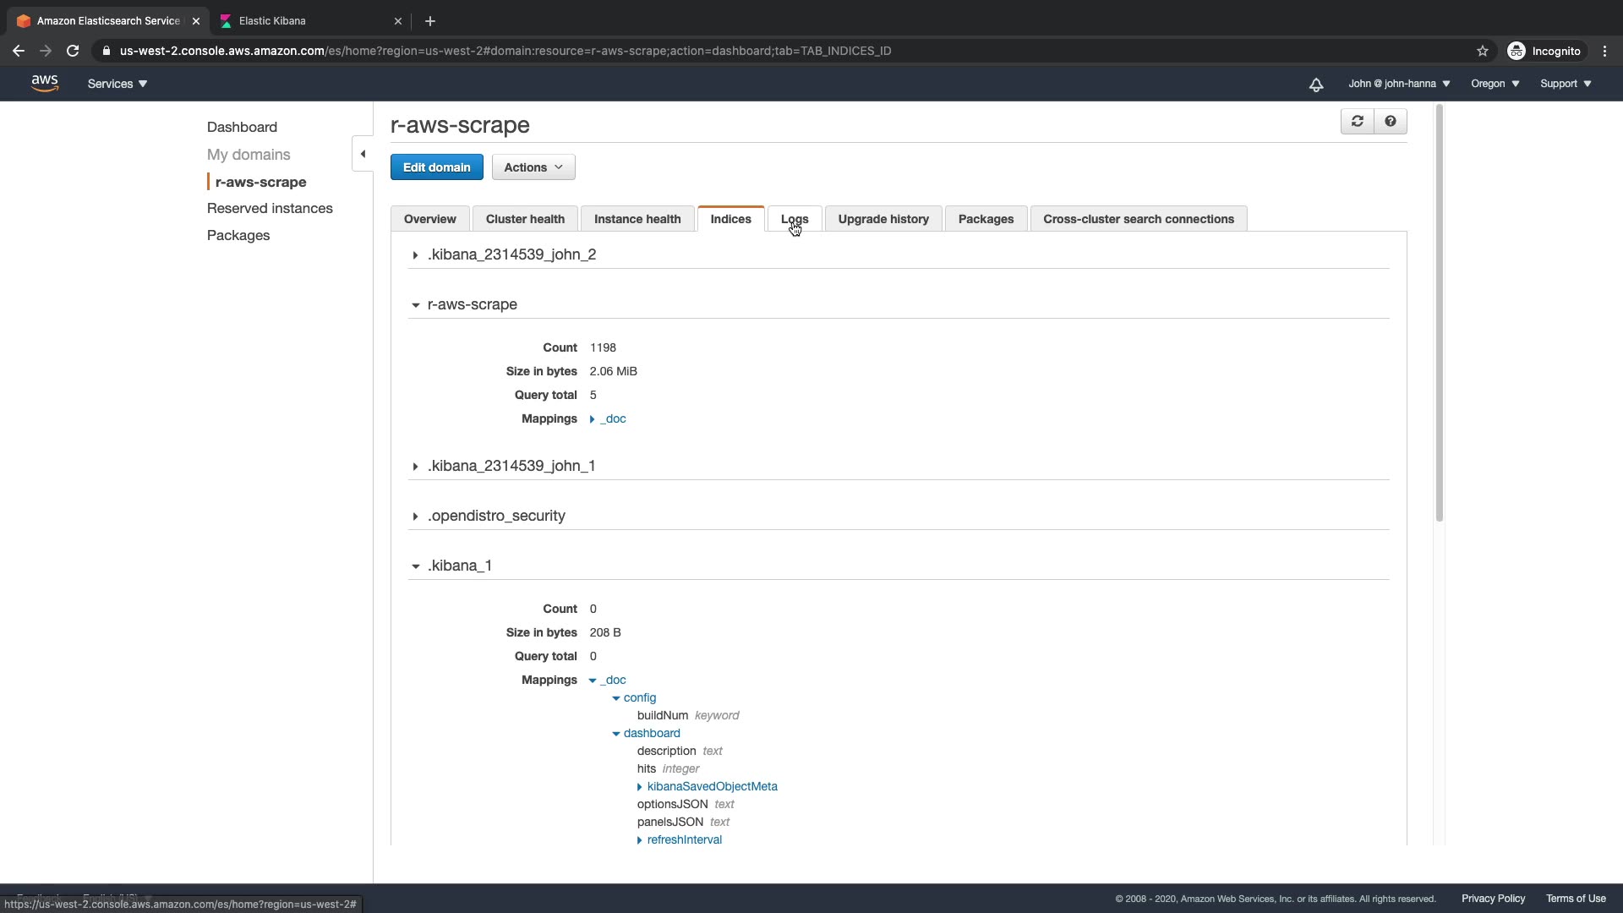Open the help question mark icon
1623x913 pixels.
pyautogui.click(x=1391, y=122)
